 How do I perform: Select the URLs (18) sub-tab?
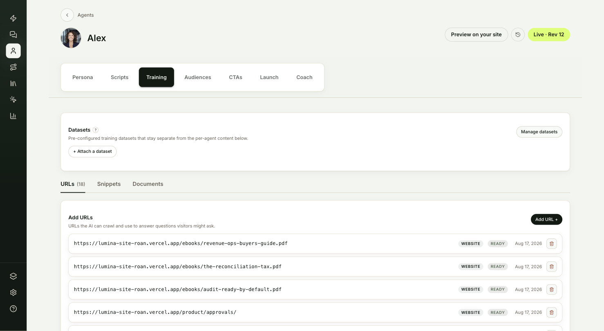click(73, 184)
